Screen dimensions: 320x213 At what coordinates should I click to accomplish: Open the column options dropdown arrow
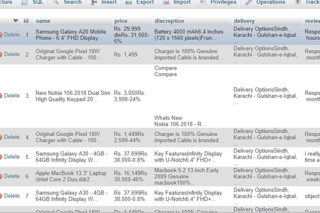16,21
